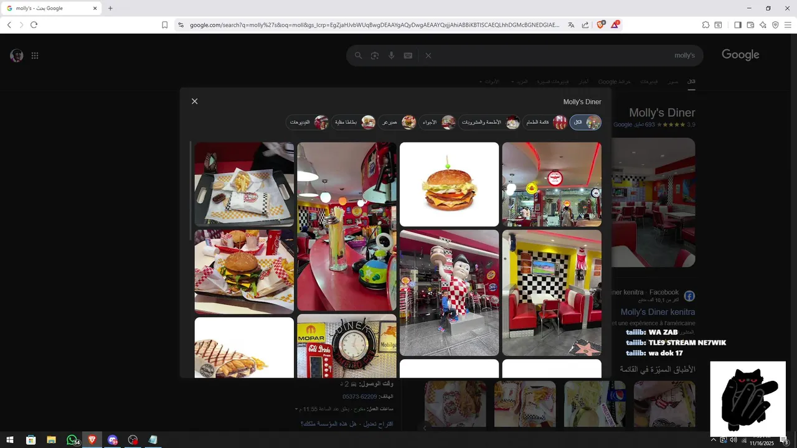Start voice search with the microphone icon
Viewport: 797px width, 448px height.
[x=392, y=55]
